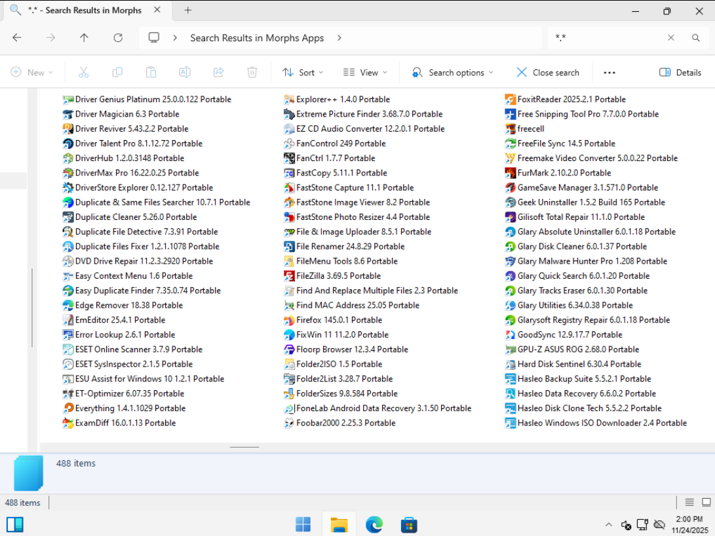715x536 pixels.
Task: Click the Delete trash icon
Action: 252,73
